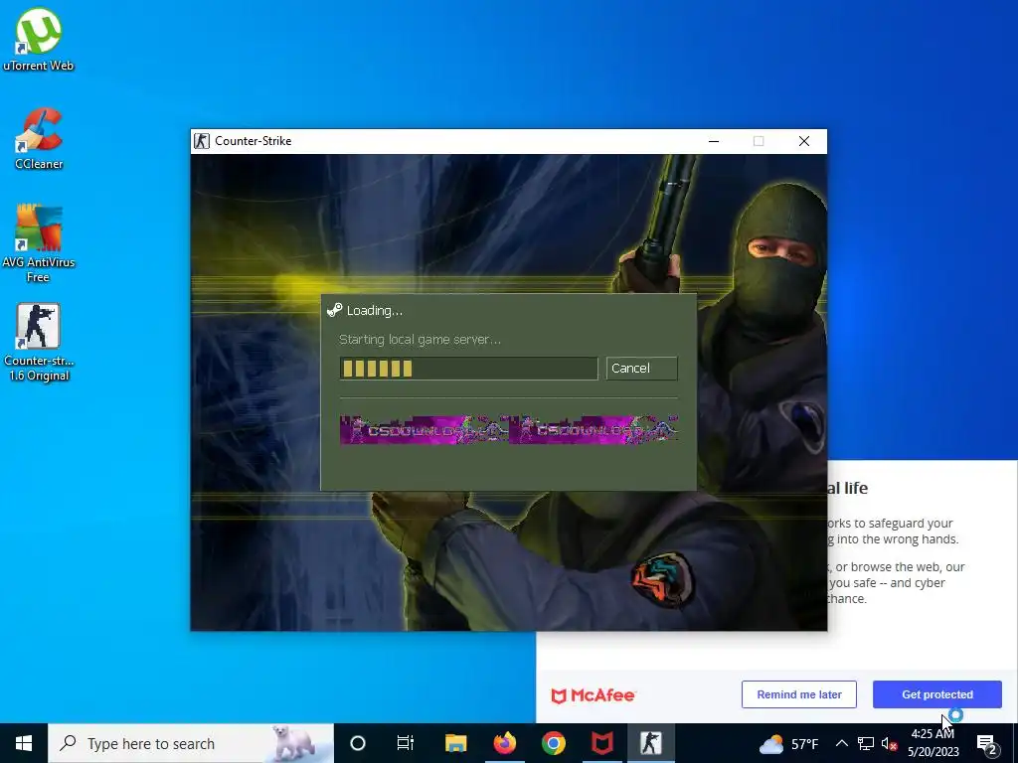Launch Firefox from the taskbar
1018x763 pixels.
(x=504, y=743)
